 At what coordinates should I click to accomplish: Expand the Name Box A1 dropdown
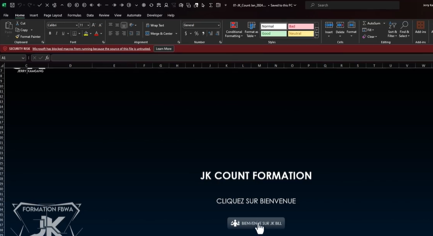pos(23,58)
